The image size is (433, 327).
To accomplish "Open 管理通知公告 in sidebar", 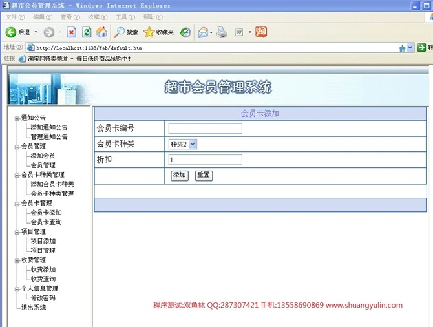I will 49,137.
